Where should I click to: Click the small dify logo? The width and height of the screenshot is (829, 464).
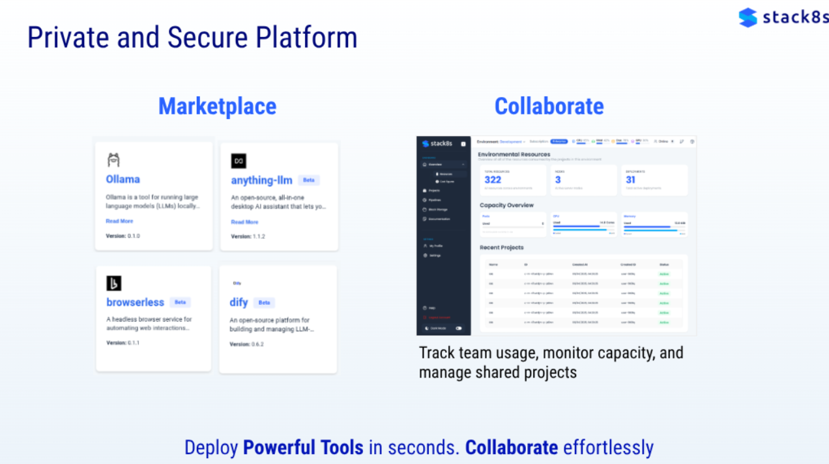point(237,283)
